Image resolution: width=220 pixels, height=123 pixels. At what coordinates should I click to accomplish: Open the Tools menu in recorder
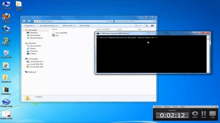(175, 107)
